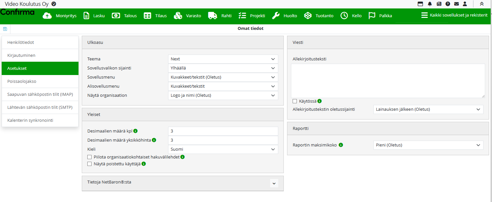This screenshot has height=202, width=492.
Task: Click the user profile icon
Action: pyautogui.click(x=465, y=4)
